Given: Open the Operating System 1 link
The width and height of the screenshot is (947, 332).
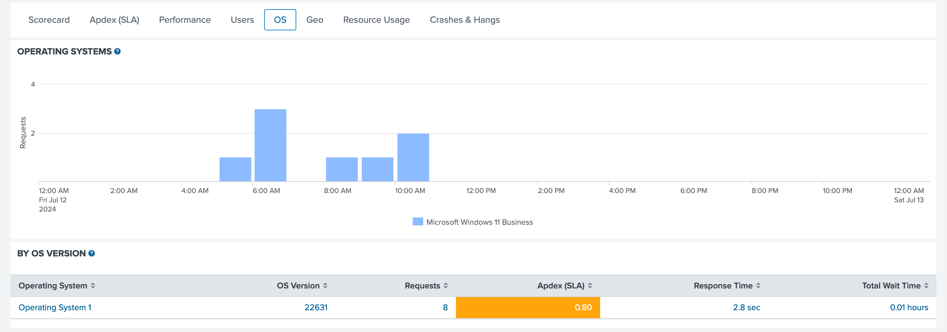Looking at the screenshot, I should tap(55, 308).
